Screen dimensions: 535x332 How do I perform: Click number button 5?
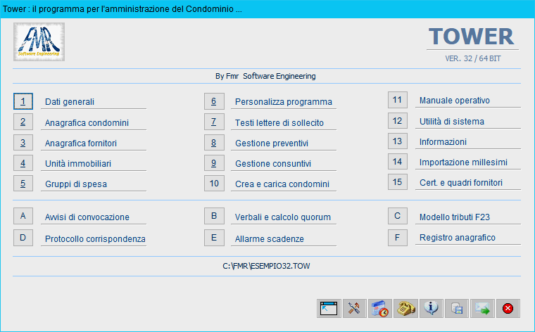click(23, 184)
